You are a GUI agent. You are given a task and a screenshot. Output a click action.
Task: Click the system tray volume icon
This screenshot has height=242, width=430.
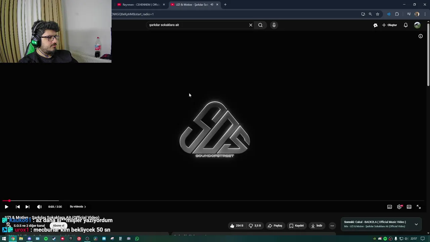pos(406,239)
